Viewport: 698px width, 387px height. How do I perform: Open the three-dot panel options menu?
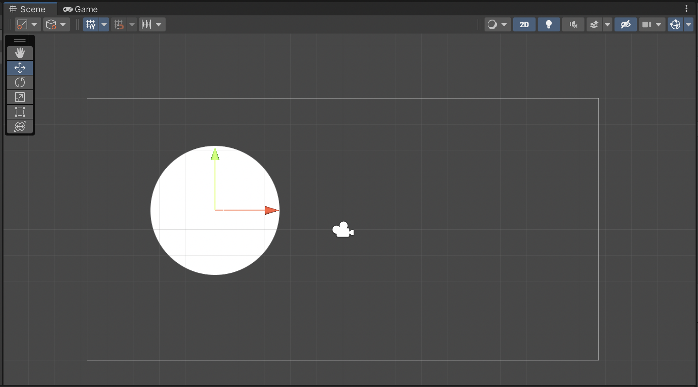[x=686, y=8]
